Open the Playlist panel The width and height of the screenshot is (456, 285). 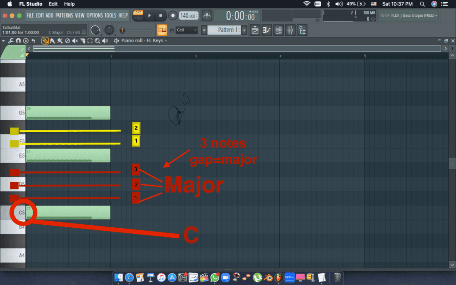[x=255, y=30]
